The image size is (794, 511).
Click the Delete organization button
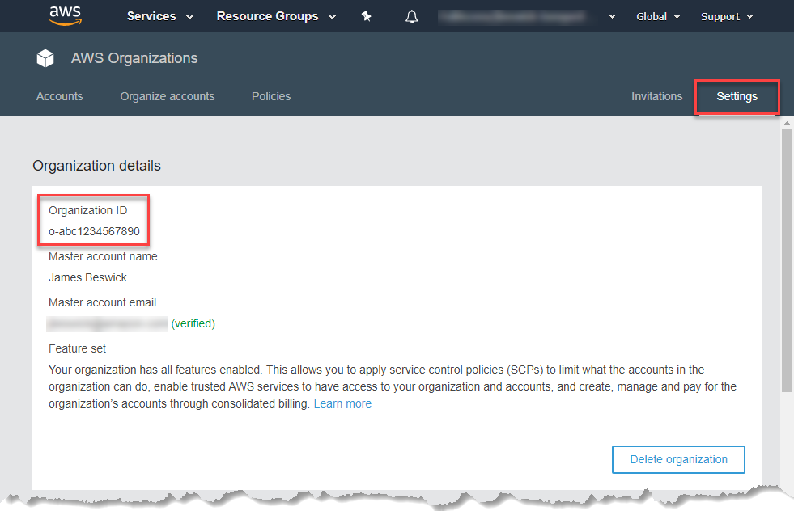coord(678,459)
